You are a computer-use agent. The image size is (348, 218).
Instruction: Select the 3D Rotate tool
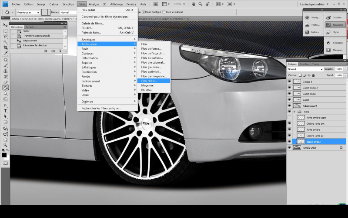point(6,129)
